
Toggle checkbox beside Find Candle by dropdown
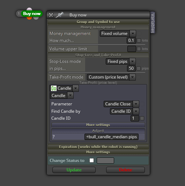(142, 111)
